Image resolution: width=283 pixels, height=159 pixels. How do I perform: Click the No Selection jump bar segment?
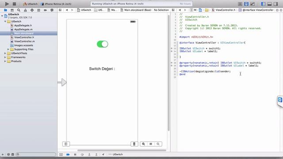[x=161, y=10]
